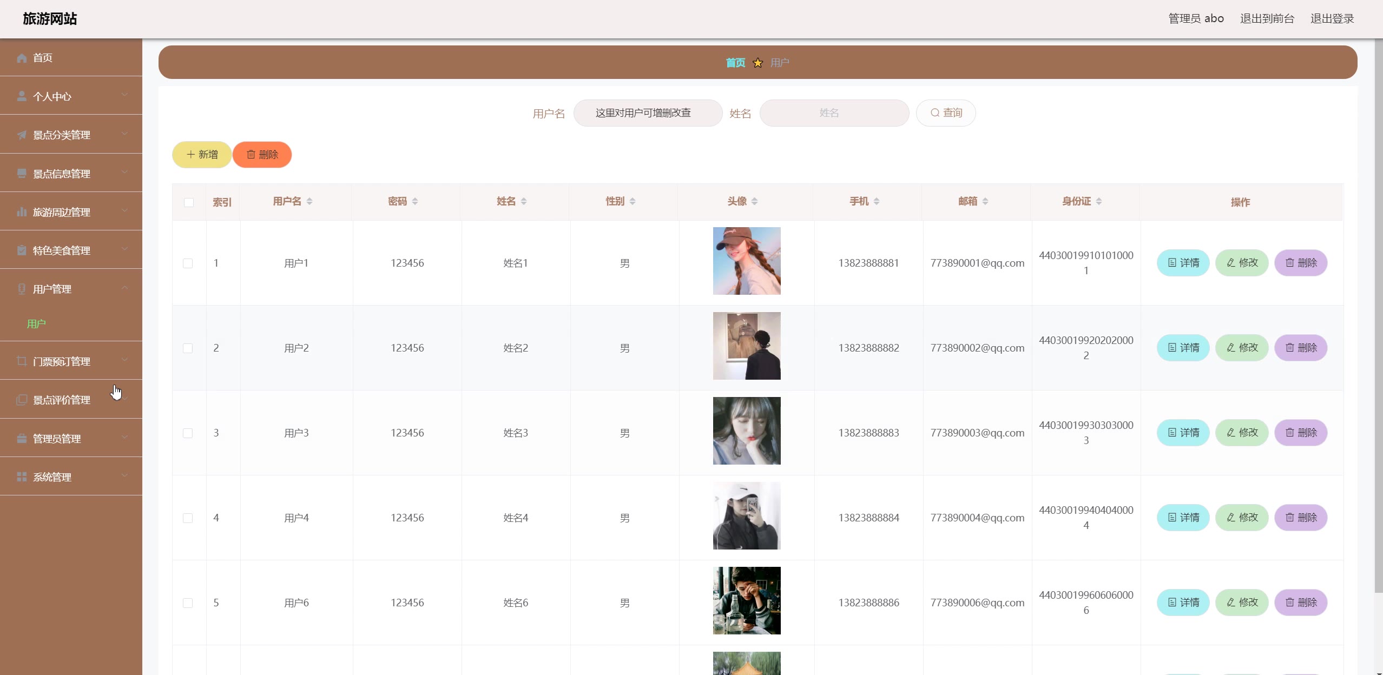The height and width of the screenshot is (675, 1383).
Task: Expand the 个人中心 sidebar menu
Action: pyautogui.click(x=71, y=96)
